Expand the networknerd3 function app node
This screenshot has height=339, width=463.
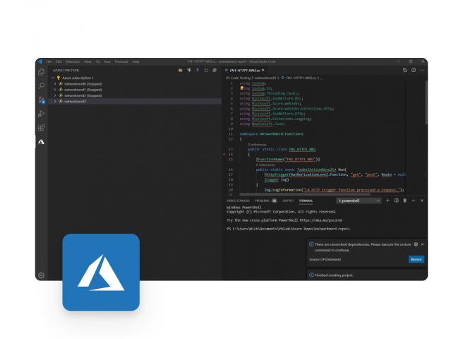(x=55, y=102)
